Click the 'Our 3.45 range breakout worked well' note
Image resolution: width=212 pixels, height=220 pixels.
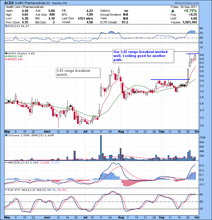tap(143, 56)
